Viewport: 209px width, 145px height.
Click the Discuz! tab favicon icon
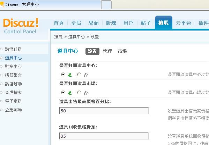2,4
